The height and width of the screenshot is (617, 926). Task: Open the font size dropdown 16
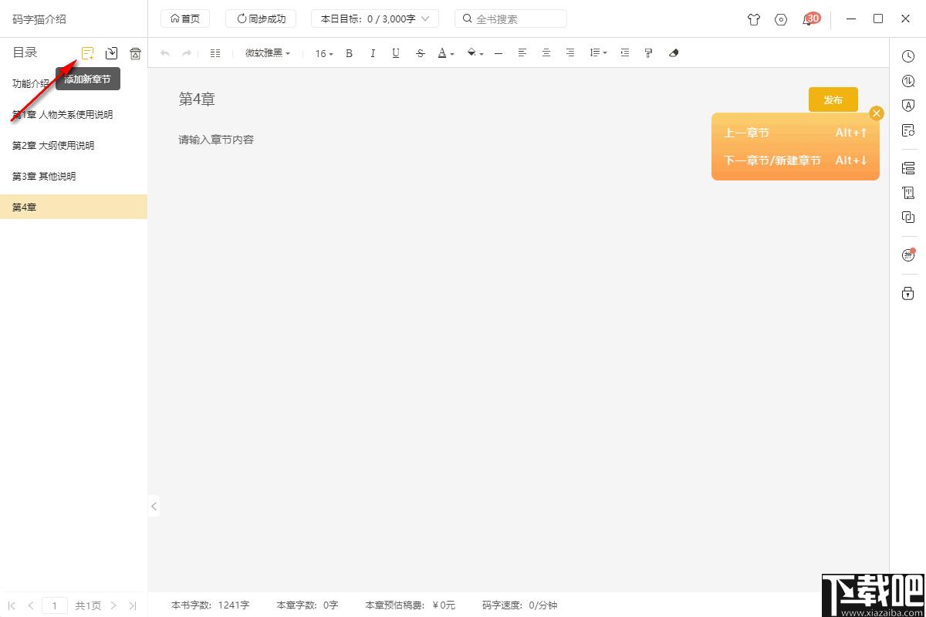324,53
